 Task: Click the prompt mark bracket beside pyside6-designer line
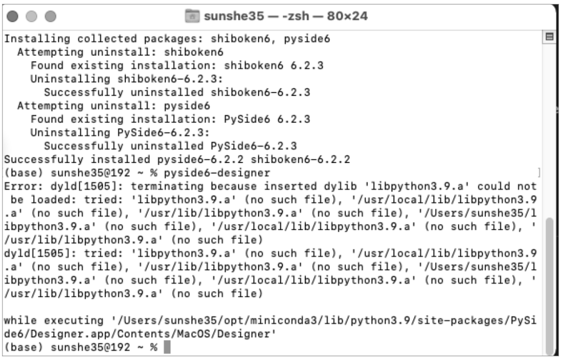click(x=539, y=173)
